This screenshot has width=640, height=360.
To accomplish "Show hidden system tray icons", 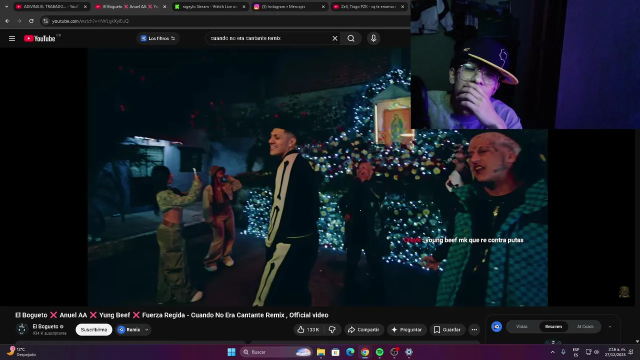I will [552, 352].
